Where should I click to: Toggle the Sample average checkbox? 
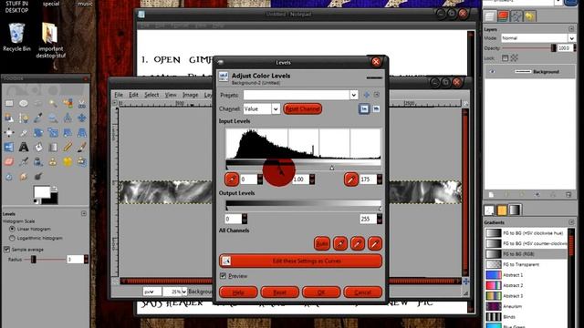click(x=6, y=249)
